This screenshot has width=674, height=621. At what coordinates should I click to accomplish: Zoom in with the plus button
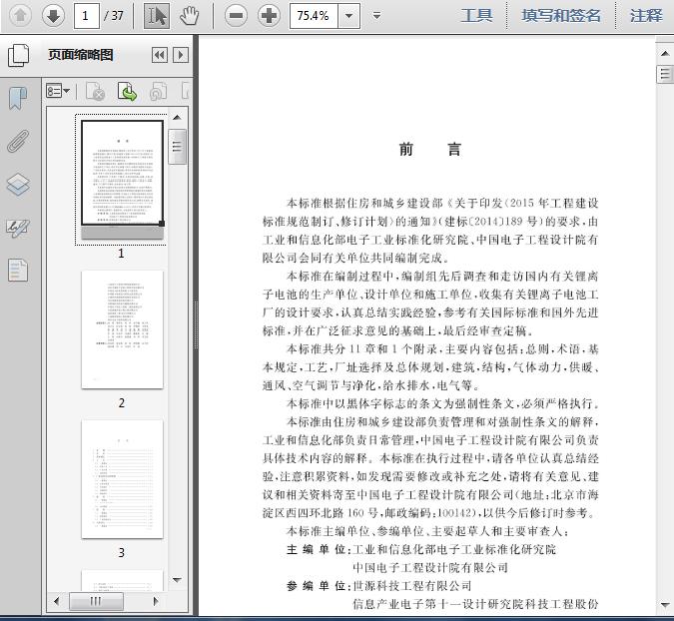[269, 15]
